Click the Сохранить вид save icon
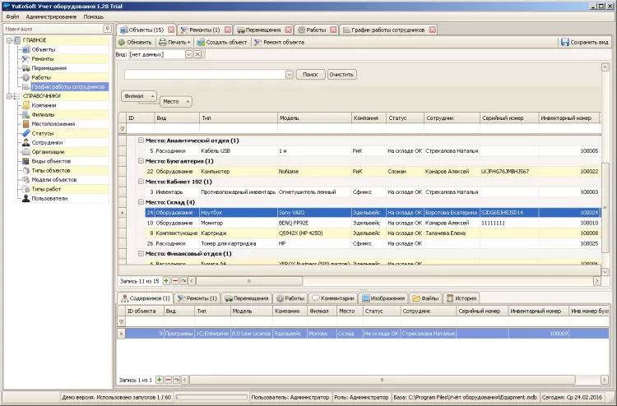 [565, 42]
